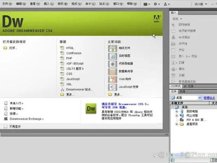Screen dimensions: 217x163
Task: Switch to the 文件 panel tab
Action: [x=174, y=92]
